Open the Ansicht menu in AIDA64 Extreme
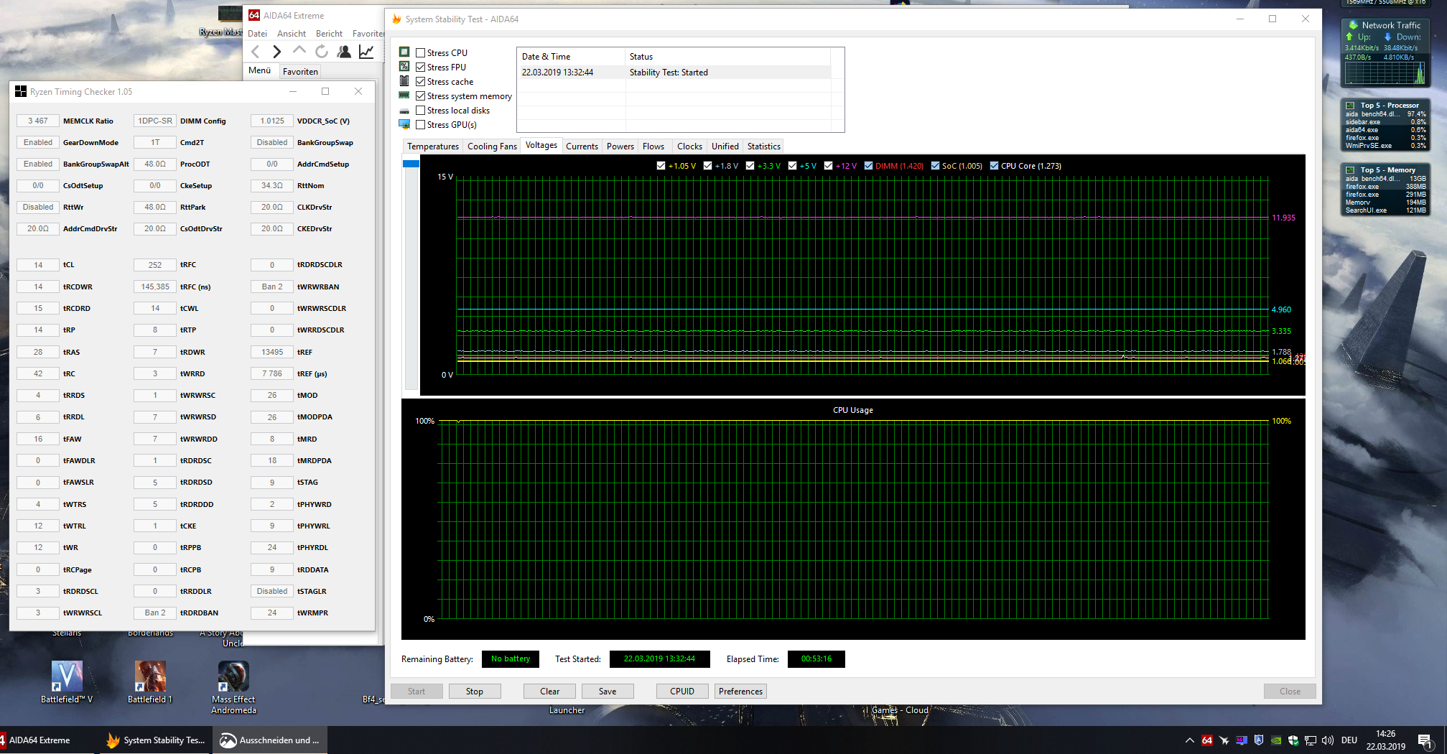The width and height of the screenshot is (1447, 754). pos(292,34)
